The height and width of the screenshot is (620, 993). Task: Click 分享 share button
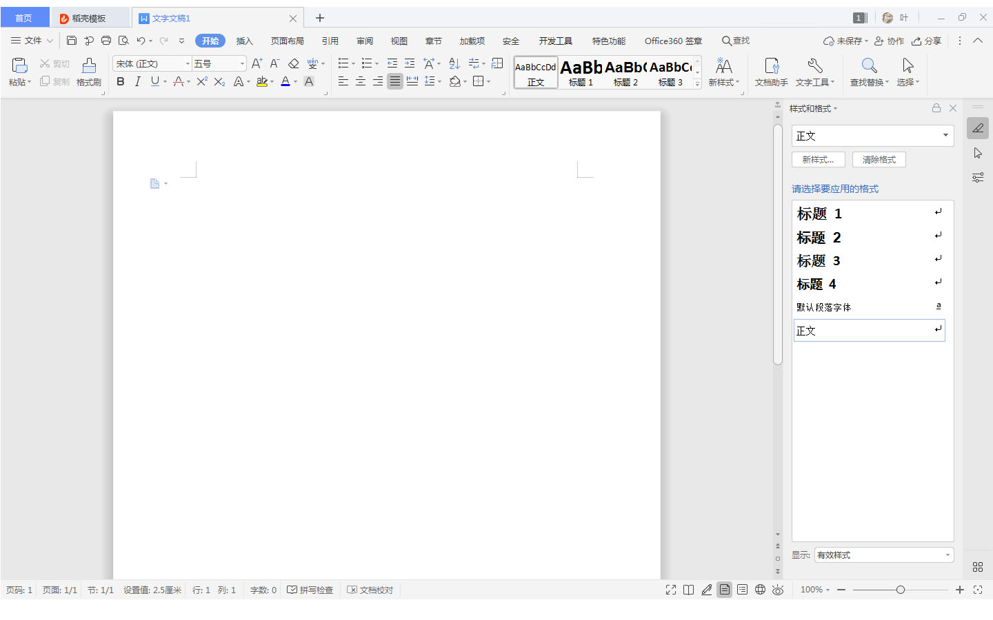pyautogui.click(x=926, y=41)
